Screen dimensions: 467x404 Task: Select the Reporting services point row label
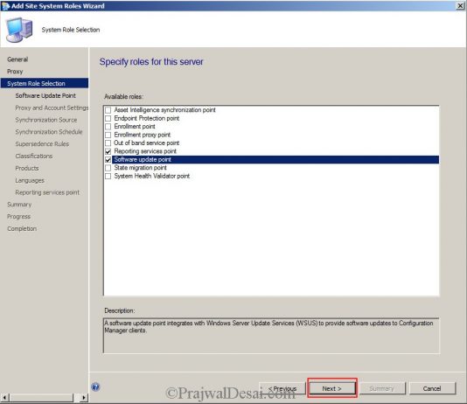(x=145, y=151)
